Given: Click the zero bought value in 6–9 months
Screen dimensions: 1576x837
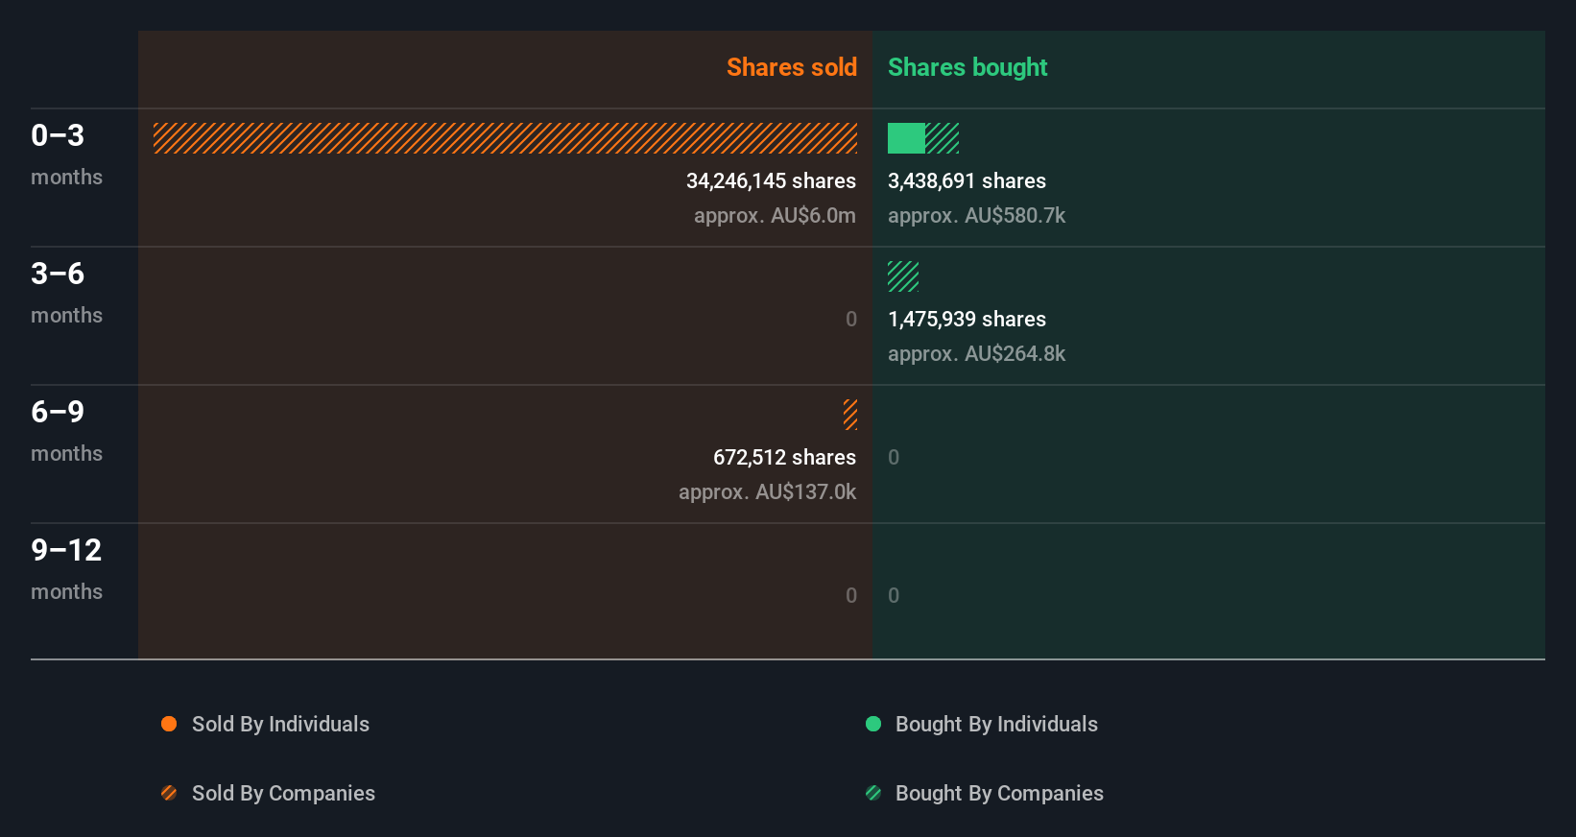Looking at the screenshot, I should 894,457.
